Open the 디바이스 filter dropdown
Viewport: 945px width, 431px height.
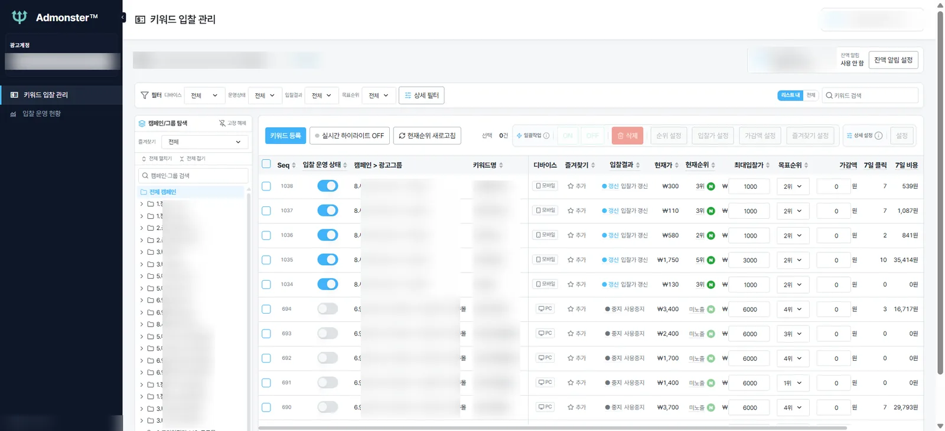tap(204, 96)
